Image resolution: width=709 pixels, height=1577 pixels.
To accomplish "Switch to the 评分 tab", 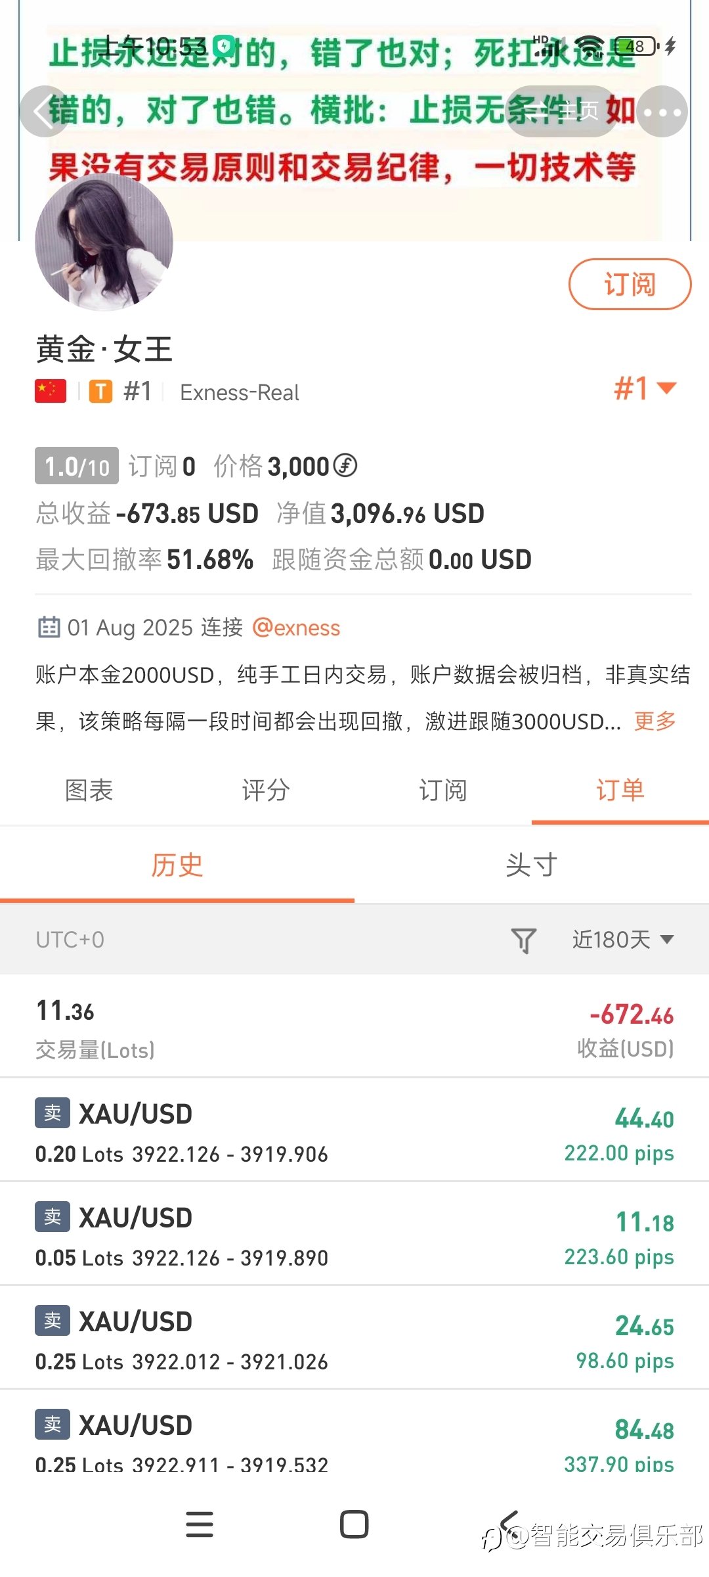I will [x=266, y=790].
